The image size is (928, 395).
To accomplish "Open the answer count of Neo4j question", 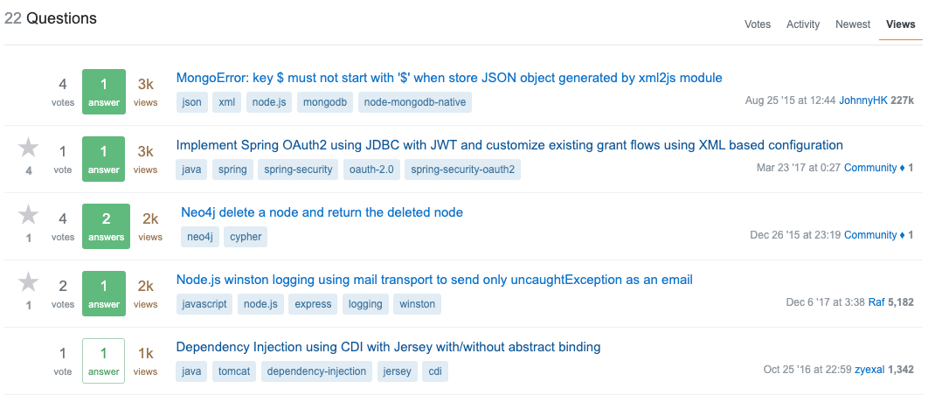I will click(x=106, y=226).
